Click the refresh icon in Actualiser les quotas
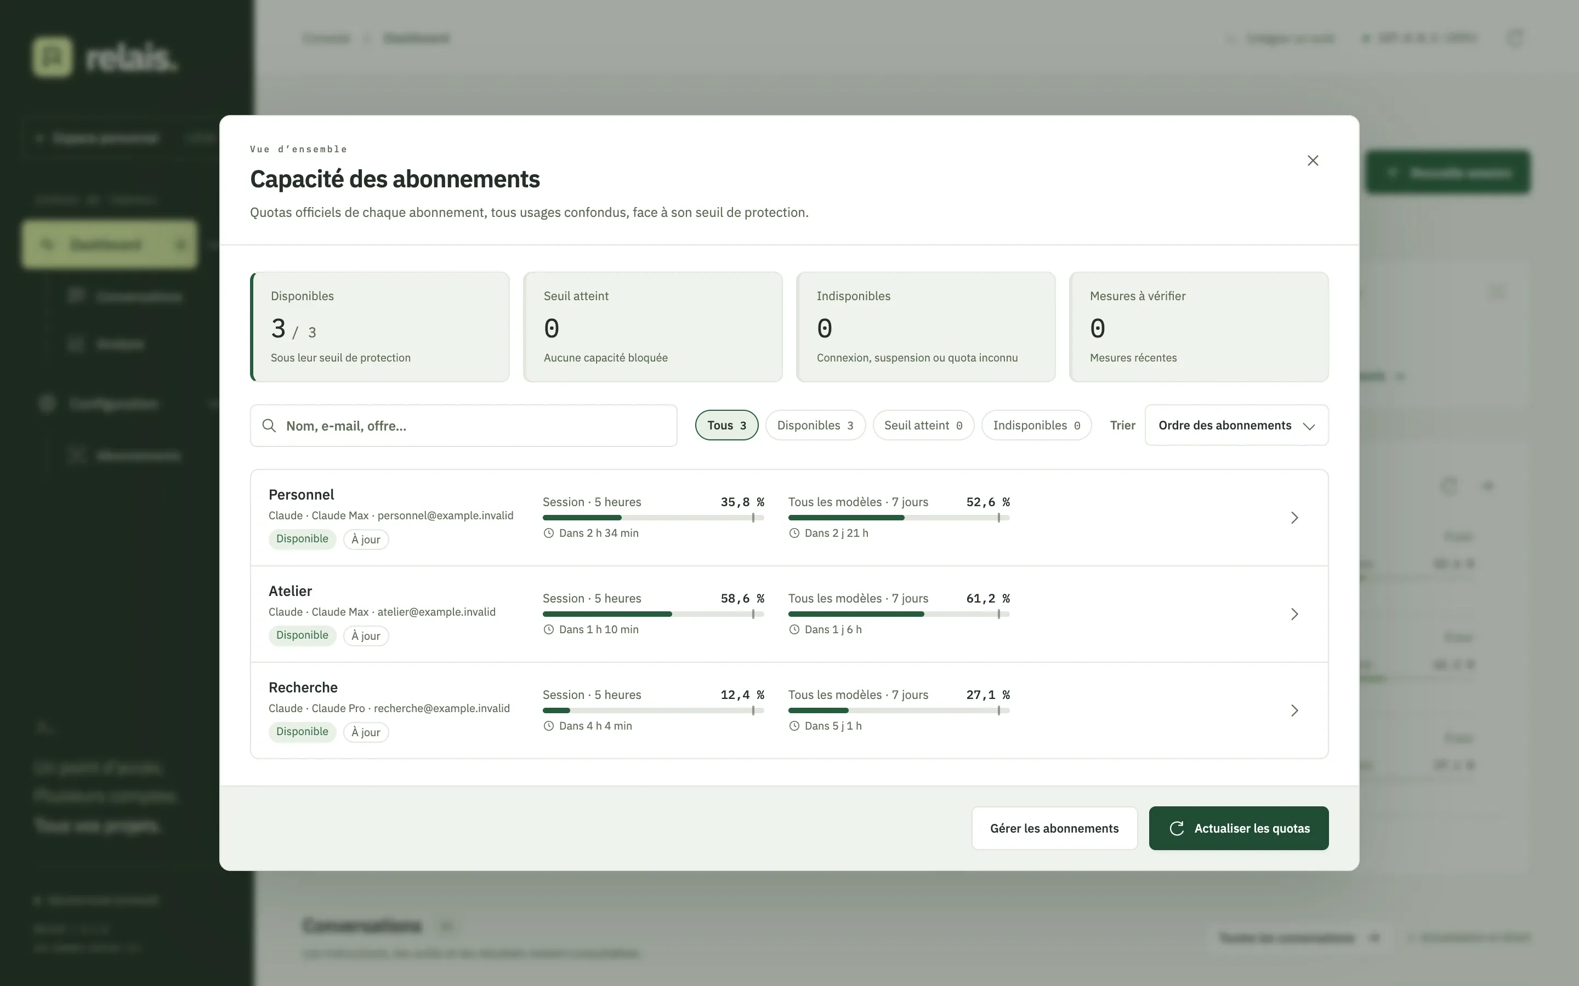Screen dimensions: 1579x986 tap(1177, 828)
